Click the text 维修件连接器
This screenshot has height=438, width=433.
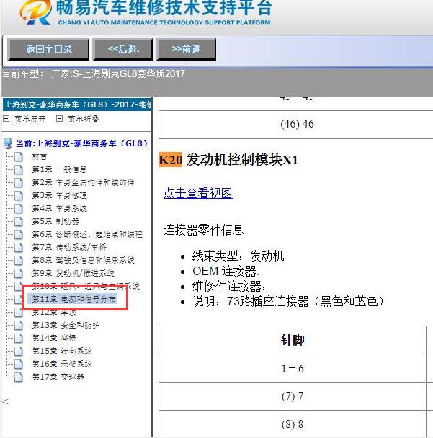(x=229, y=286)
